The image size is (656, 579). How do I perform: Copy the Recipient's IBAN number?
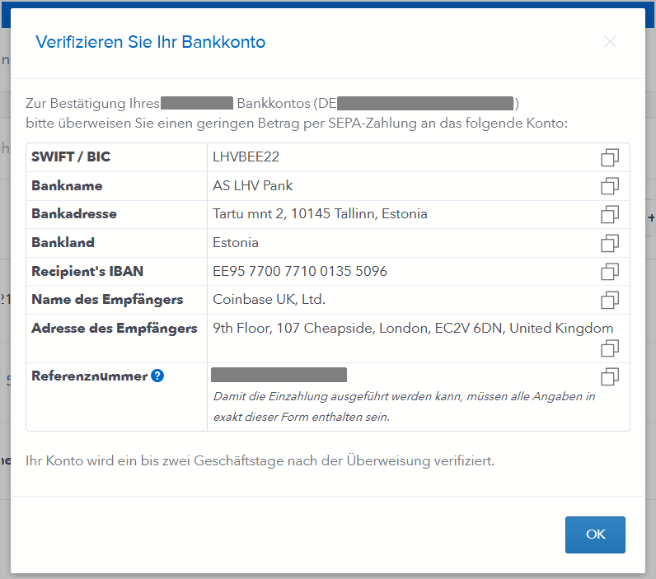610,271
